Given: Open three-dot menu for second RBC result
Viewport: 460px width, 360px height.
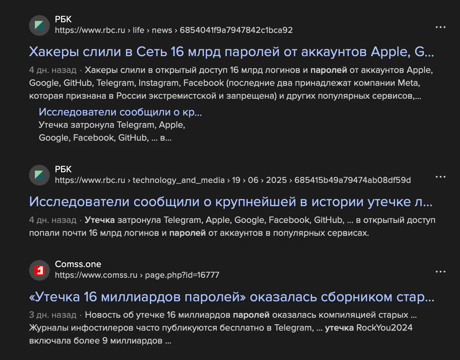Looking at the screenshot, I should point(441,177).
